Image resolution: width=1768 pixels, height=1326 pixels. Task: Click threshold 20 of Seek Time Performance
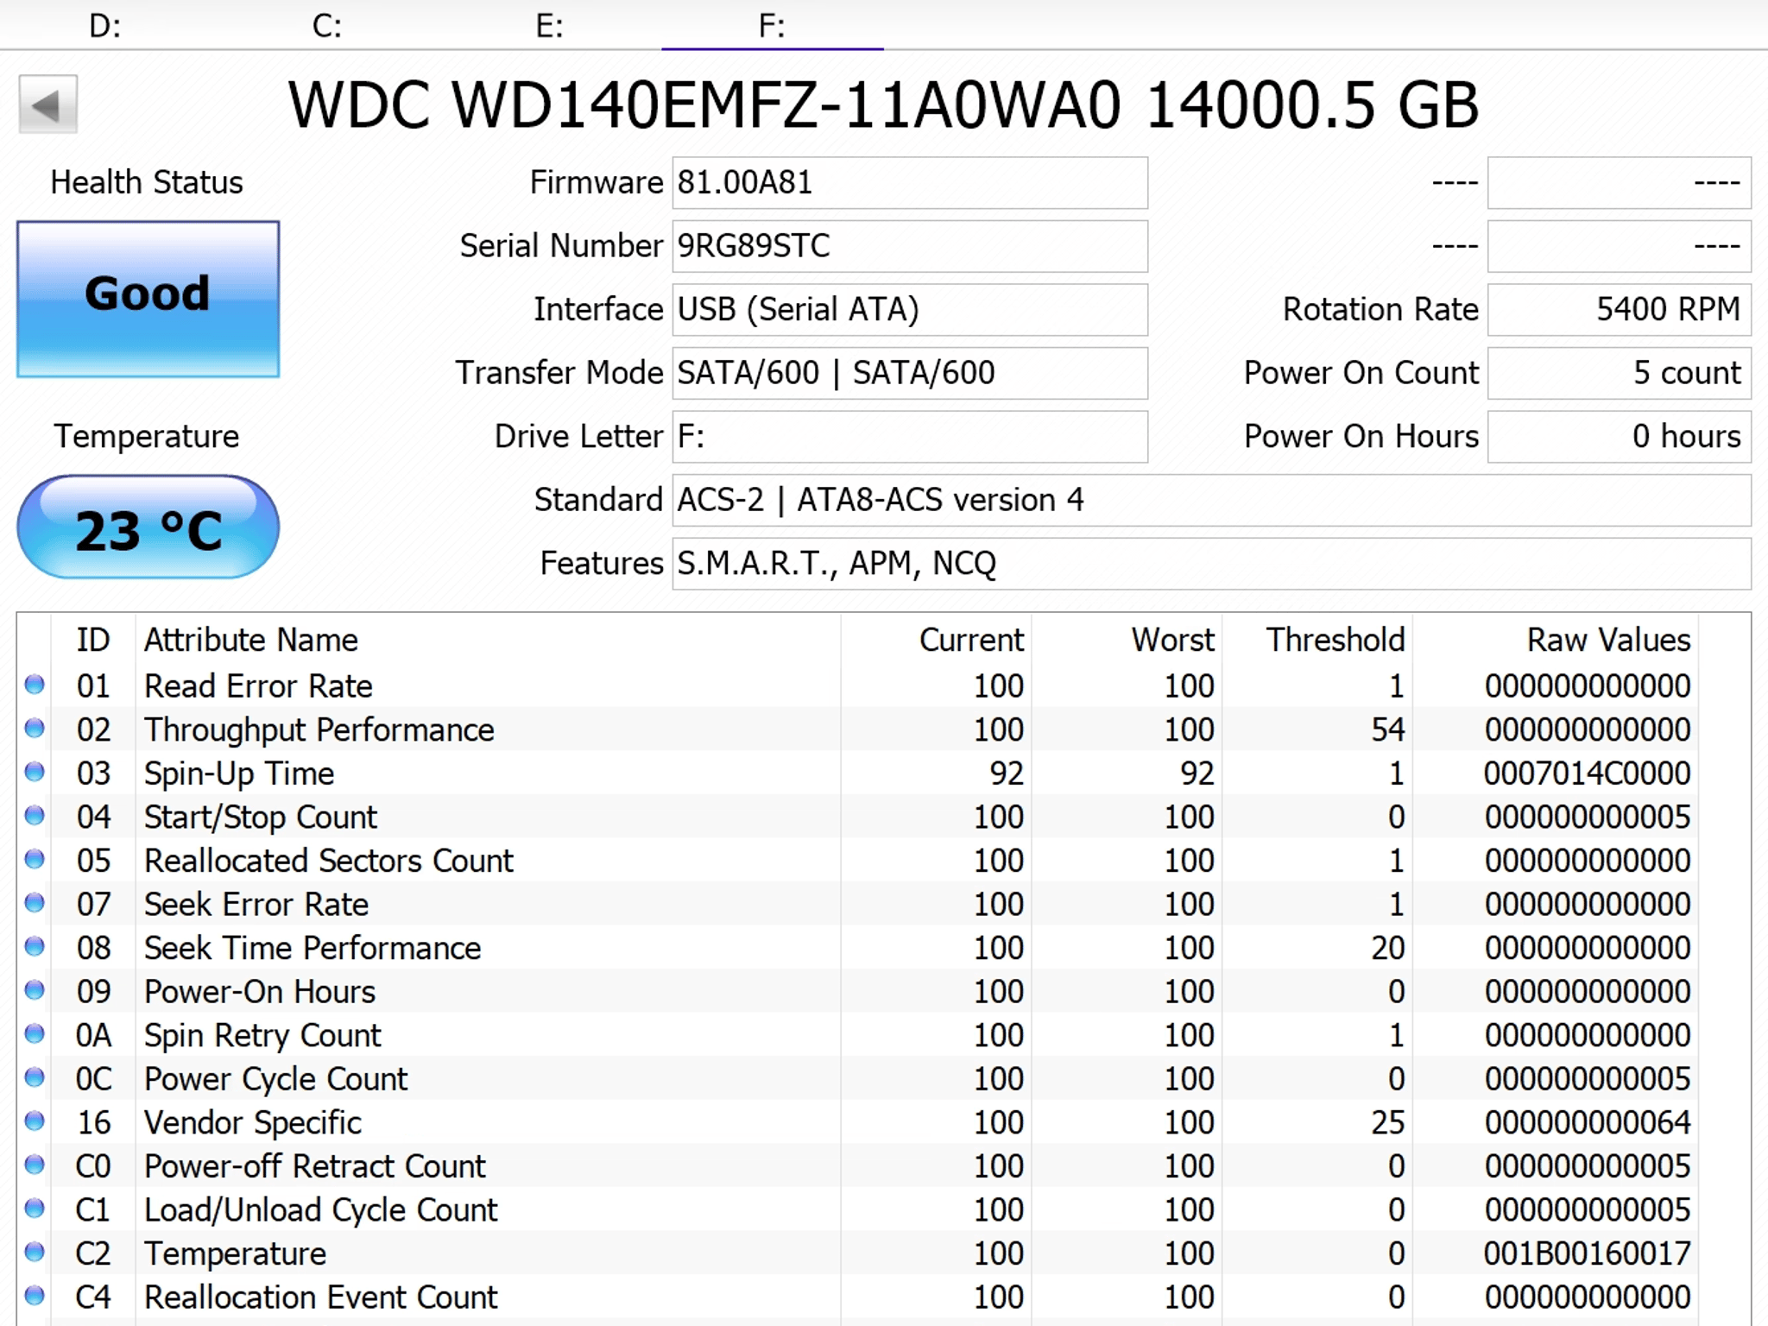(x=1388, y=949)
